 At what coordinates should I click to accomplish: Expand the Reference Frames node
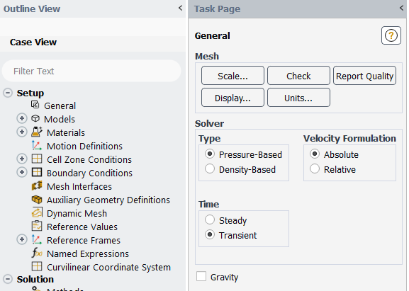point(22,240)
